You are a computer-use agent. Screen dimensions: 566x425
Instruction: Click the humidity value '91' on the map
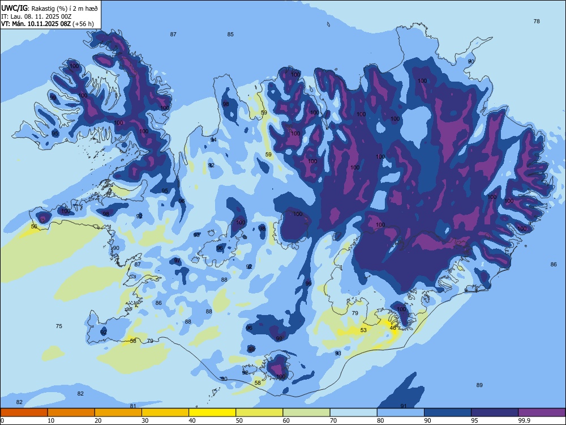[x=404, y=406]
